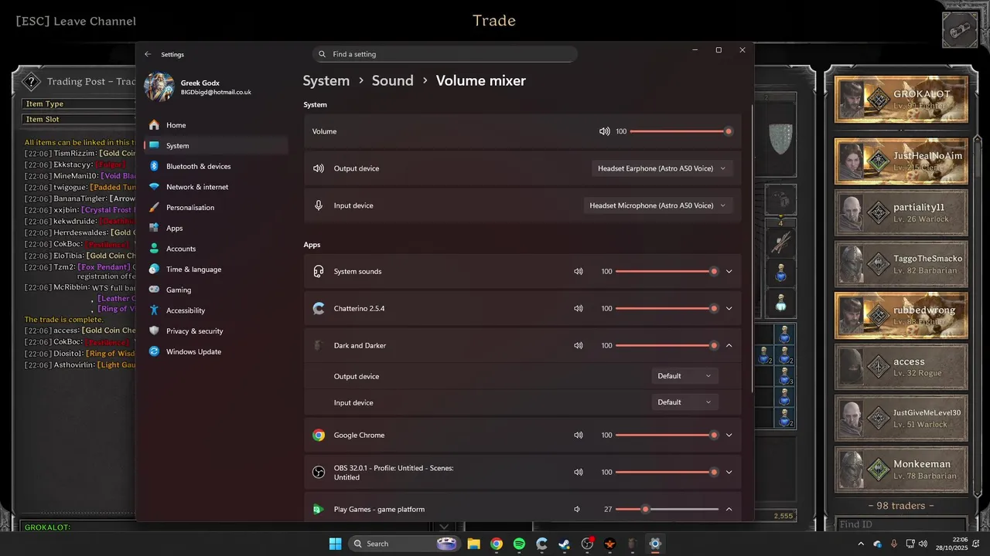Open Spotify from the taskbar
990x556 pixels.
click(x=519, y=544)
